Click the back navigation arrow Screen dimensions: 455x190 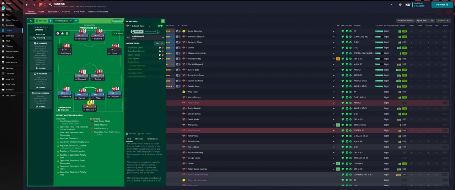click(27, 5)
